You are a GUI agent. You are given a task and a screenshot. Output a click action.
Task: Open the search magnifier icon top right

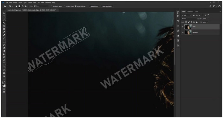tap(210, 6)
